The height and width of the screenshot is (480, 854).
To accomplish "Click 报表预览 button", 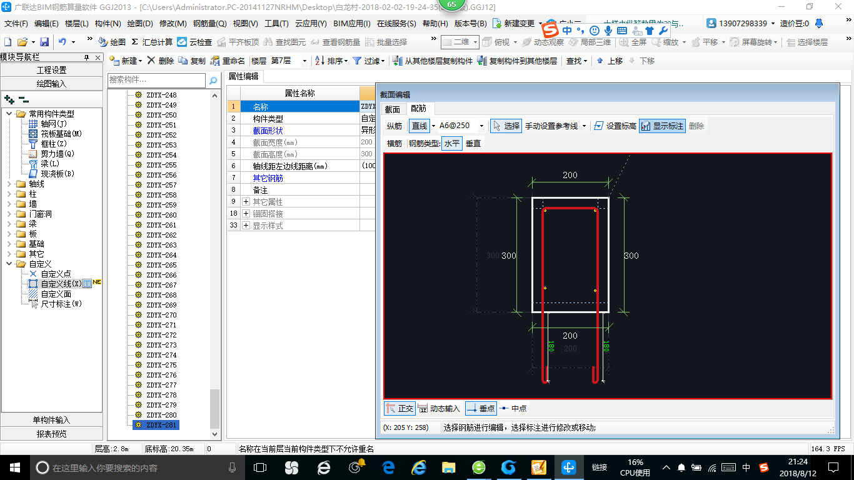I will [52, 434].
